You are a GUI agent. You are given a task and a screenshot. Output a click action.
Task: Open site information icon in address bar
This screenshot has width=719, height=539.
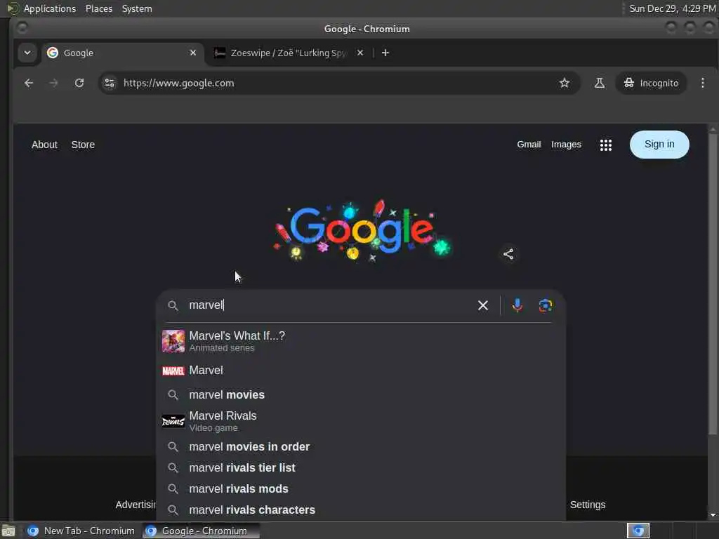pyautogui.click(x=110, y=83)
